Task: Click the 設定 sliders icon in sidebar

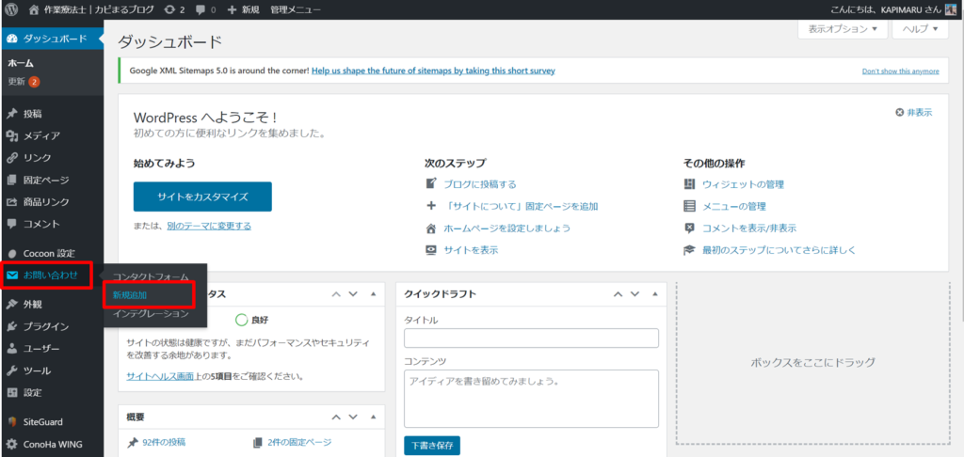Action: [x=11, y=392]
